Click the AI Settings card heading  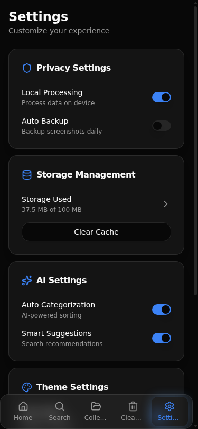click(x=62, y=280)
